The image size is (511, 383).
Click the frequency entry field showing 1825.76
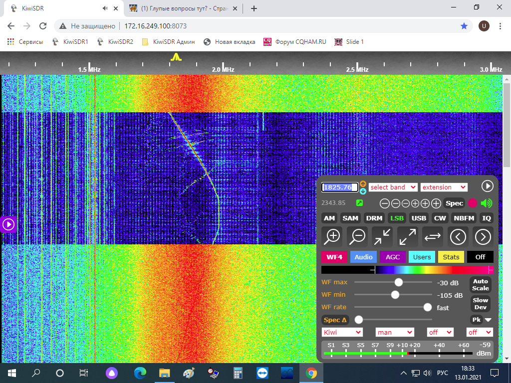pyautogui.click(x=339, y=187)
